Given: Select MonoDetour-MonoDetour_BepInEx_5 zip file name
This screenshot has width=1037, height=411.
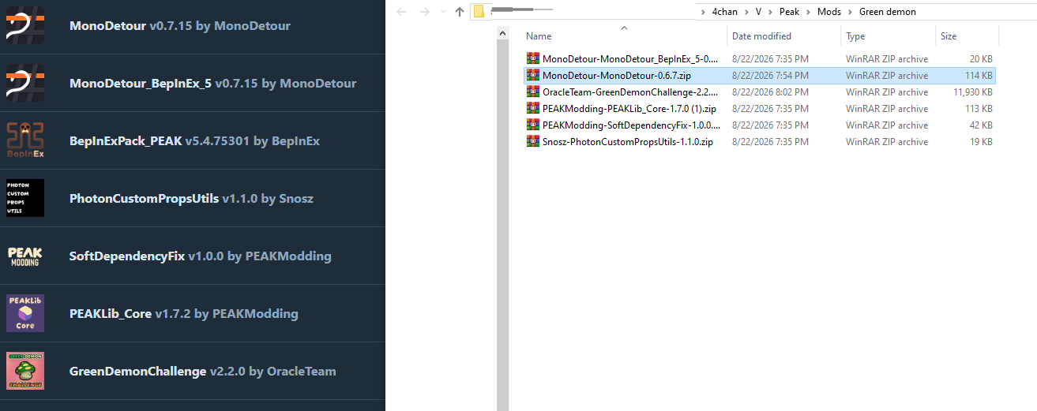Looking at the screenshot, I should pyautogui.click(x=630, y=59).
